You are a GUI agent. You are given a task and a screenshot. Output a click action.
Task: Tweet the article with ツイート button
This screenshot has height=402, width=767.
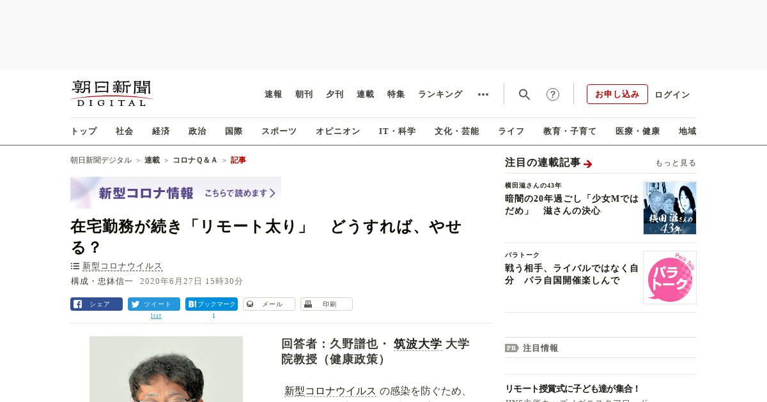pyautogui.click(x=154, y=304)
